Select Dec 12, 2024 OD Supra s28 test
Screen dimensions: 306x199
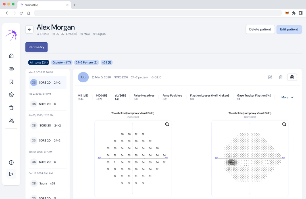47,183
